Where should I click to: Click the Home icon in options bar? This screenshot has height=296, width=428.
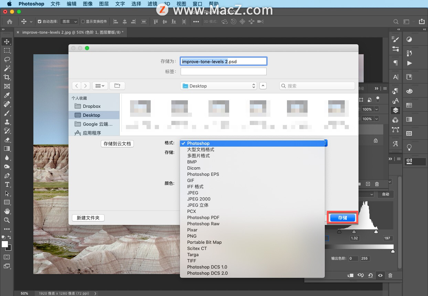point(10,21)
